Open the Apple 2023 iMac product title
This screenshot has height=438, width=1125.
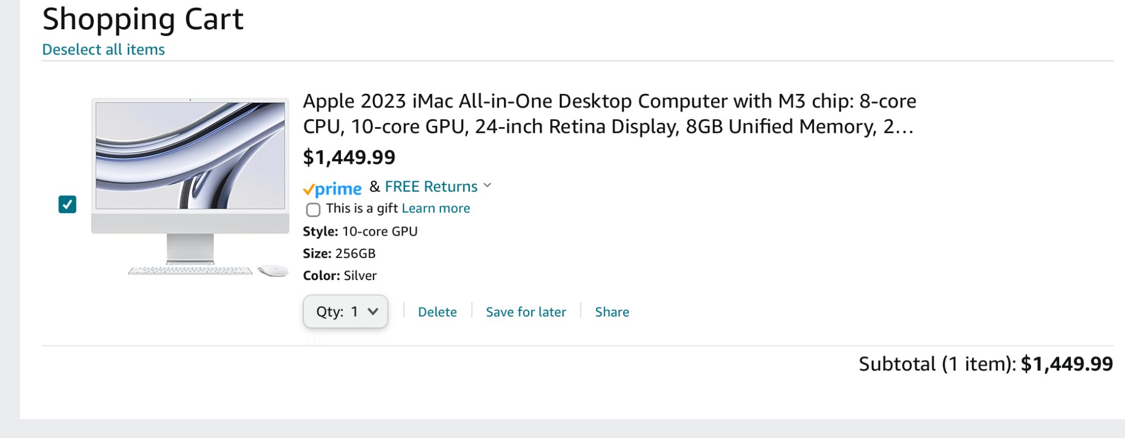tap(609, 114)
